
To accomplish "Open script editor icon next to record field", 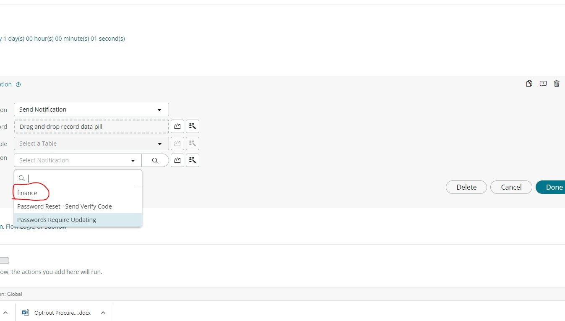I will (x=193, y=126).
